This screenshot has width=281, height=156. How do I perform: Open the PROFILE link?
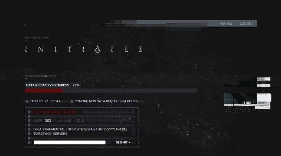226,24
